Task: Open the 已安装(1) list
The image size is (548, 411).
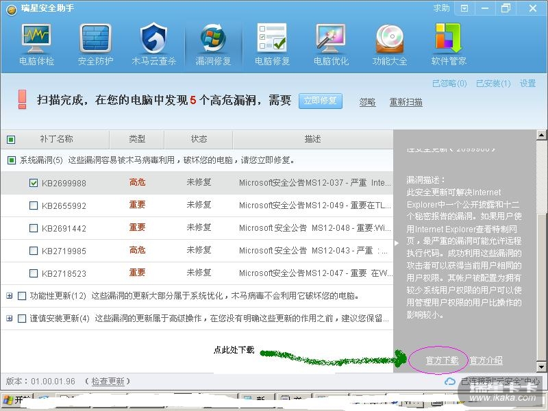Action: coord(493,84)
